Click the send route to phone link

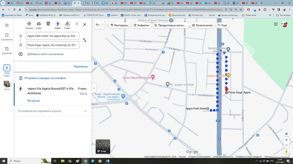pyautogui.click(x=45, y=78)
